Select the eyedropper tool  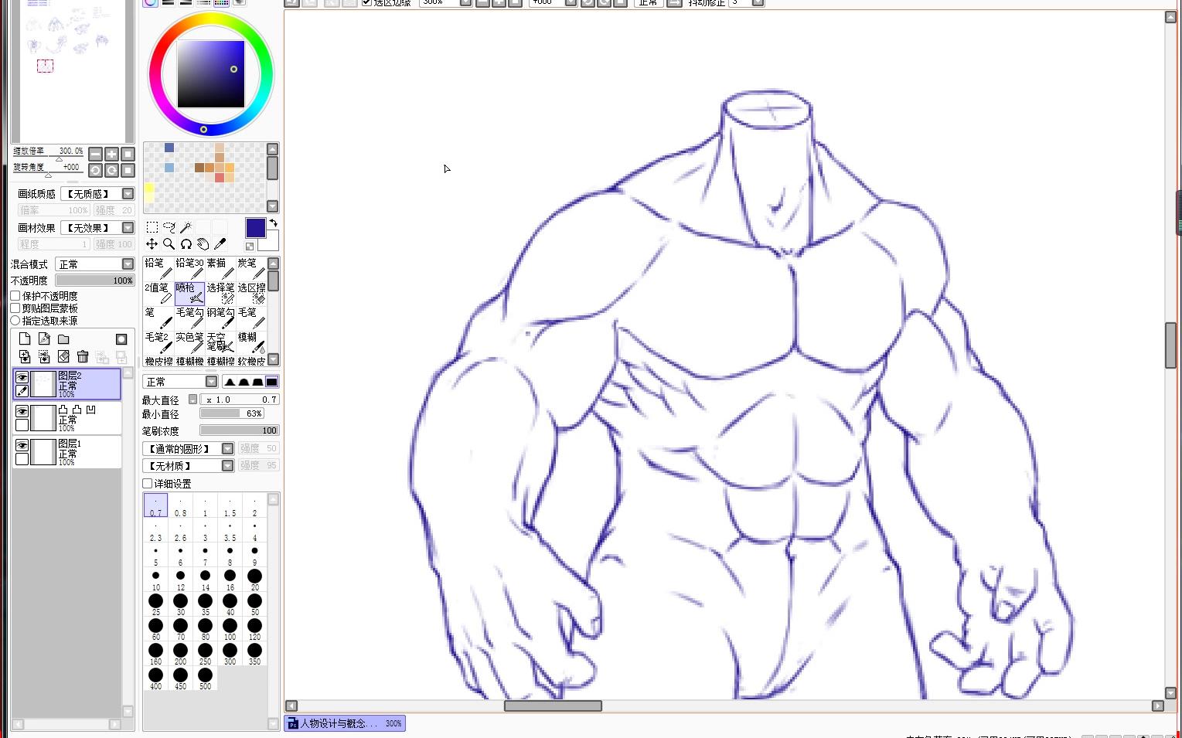click(x=220, y=244)
